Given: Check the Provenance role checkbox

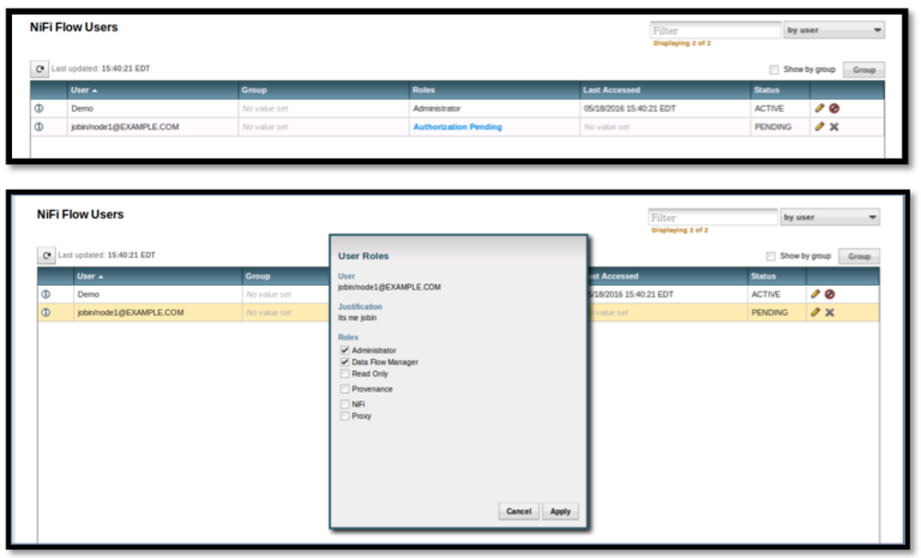Looking at the screenshot, I should (345, 389).
